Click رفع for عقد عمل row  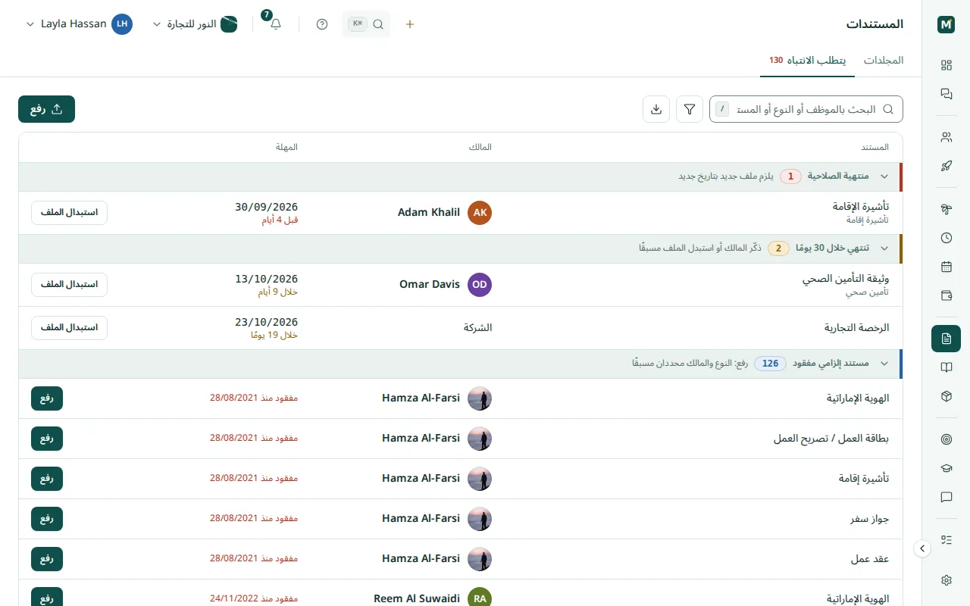[47, 559]
